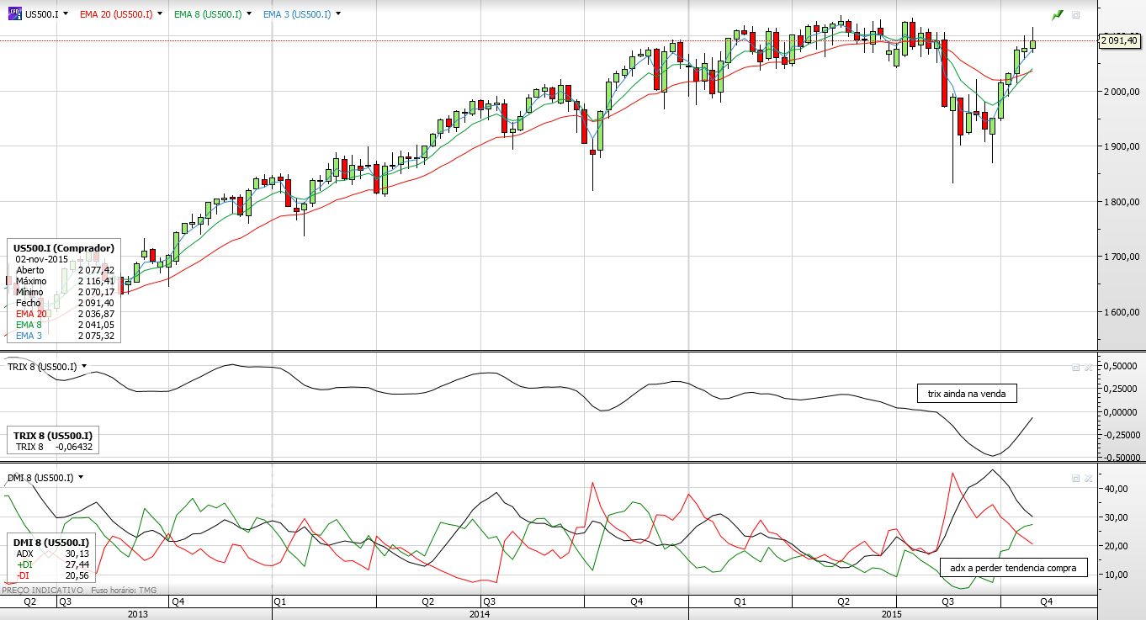Maximize the TRIX 8 indicator panel

click(x=1075, y=368)
